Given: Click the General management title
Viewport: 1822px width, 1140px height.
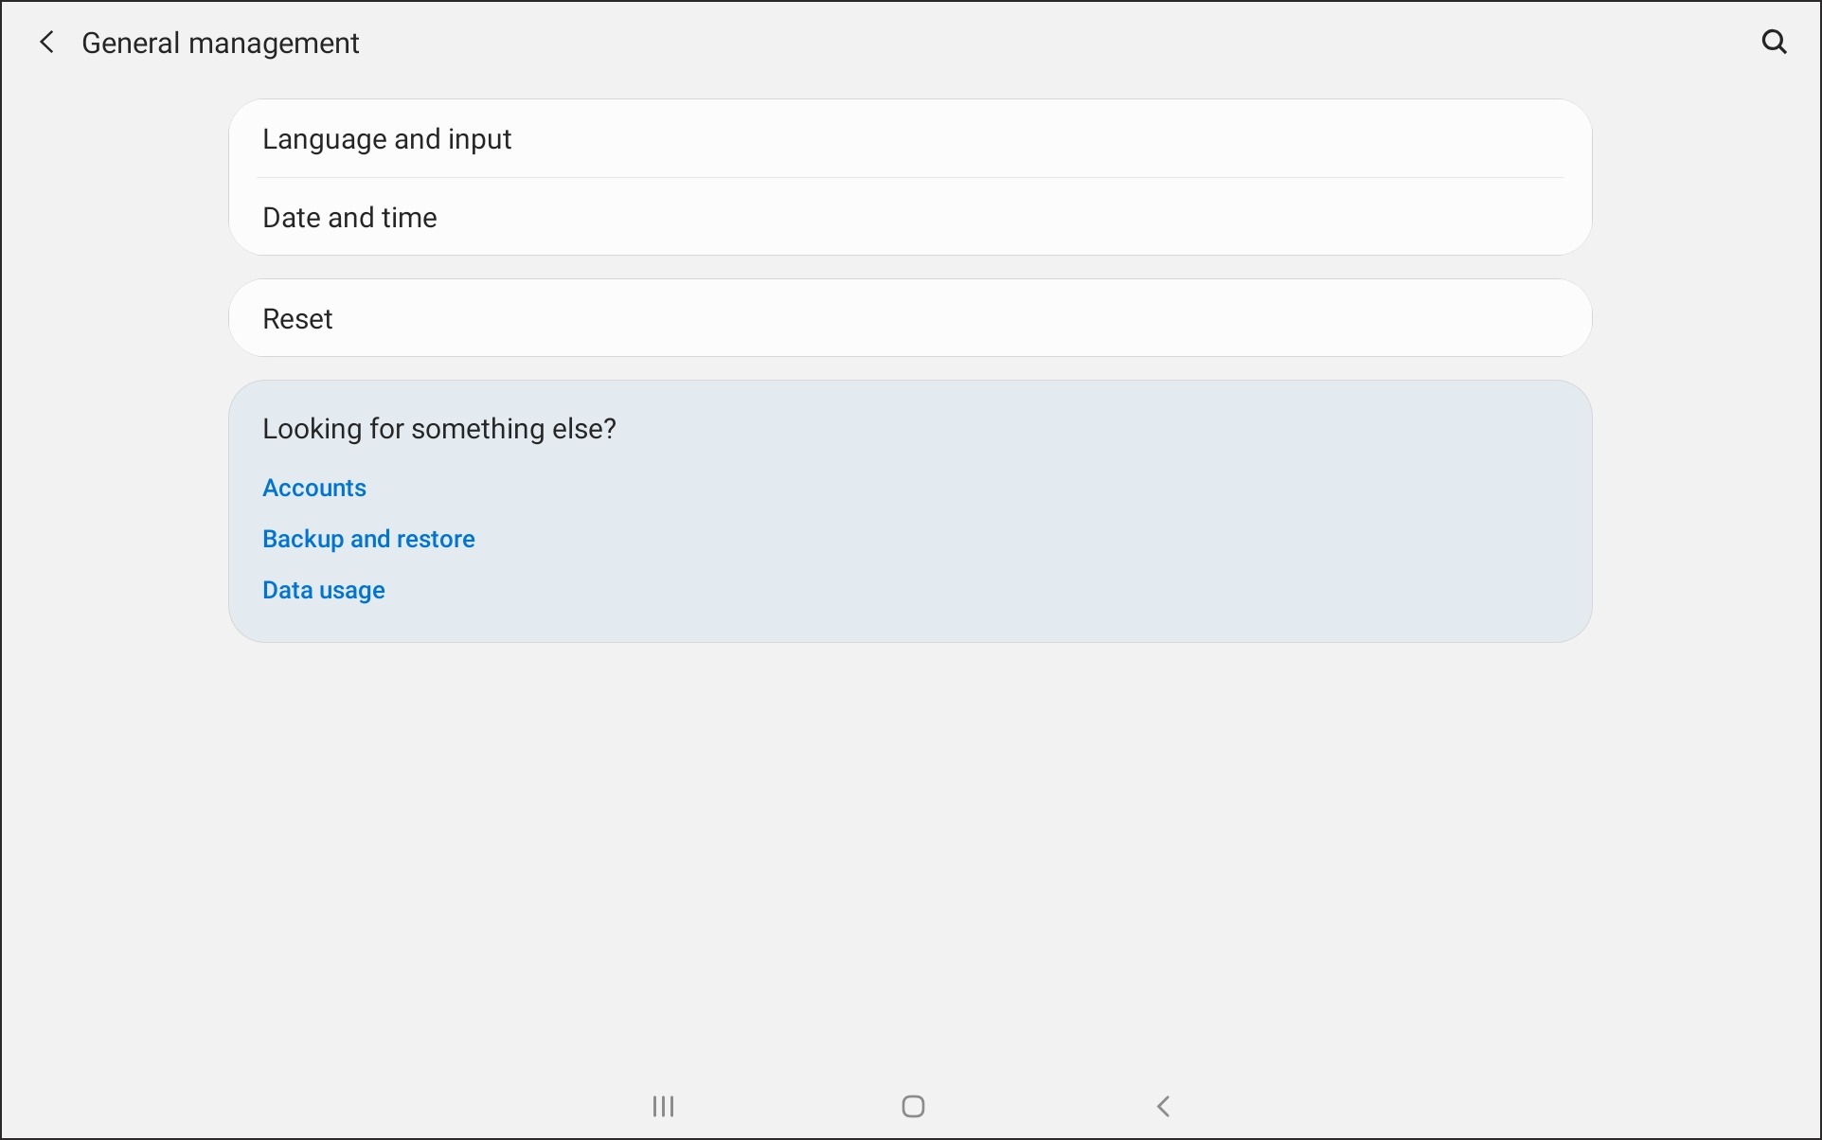Looking at the screenshot, I should click(x=221, y=44).
